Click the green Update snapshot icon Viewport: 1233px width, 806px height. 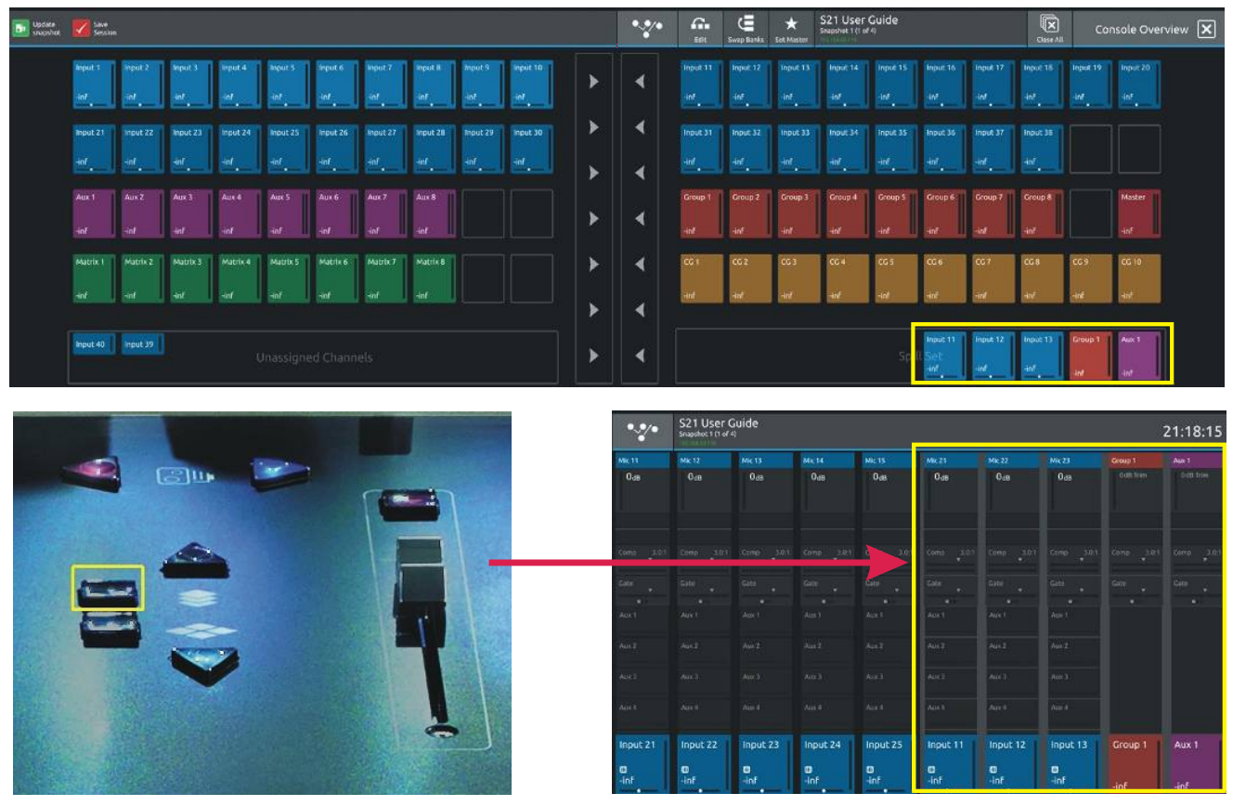[x=20, y=29]
